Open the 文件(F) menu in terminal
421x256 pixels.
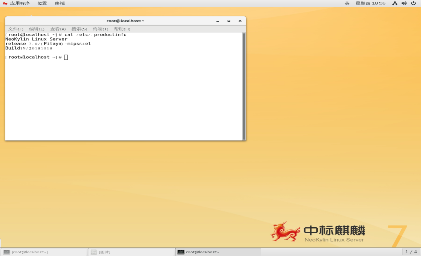coord(16,29)
